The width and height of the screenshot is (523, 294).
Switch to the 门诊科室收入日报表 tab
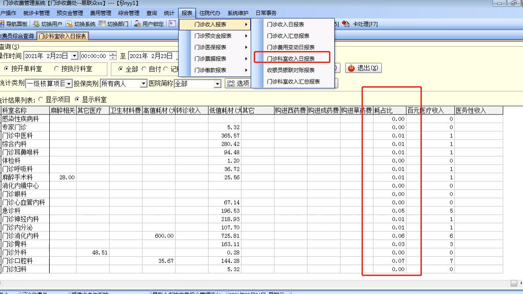click(62, 36)
